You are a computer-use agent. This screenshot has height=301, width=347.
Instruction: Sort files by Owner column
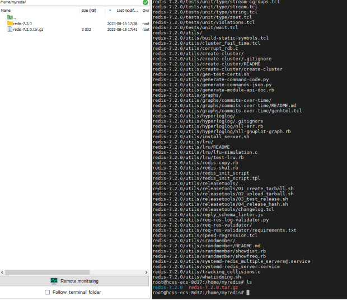tap(146, 11)
